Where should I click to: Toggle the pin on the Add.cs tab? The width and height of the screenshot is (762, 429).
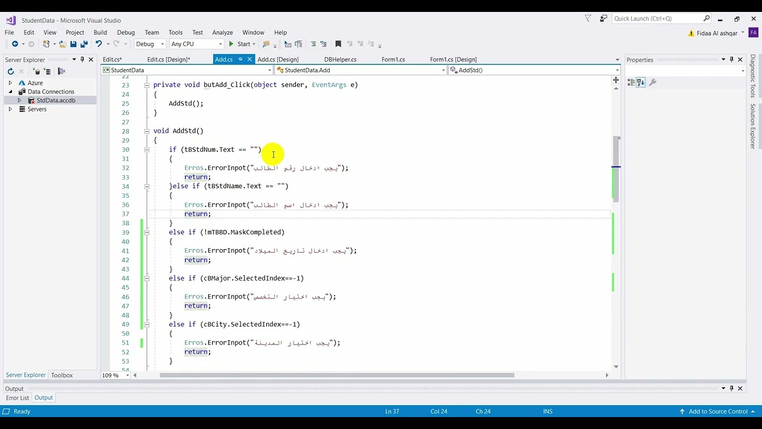click(x=241, y=60)
